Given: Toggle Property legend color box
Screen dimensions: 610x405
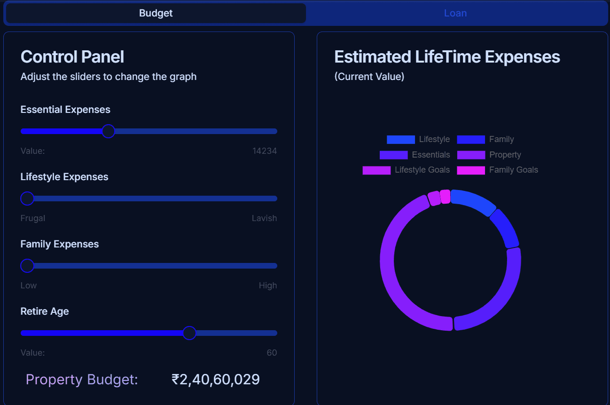Looking at the screenshot, I should [x=471, y=155].
